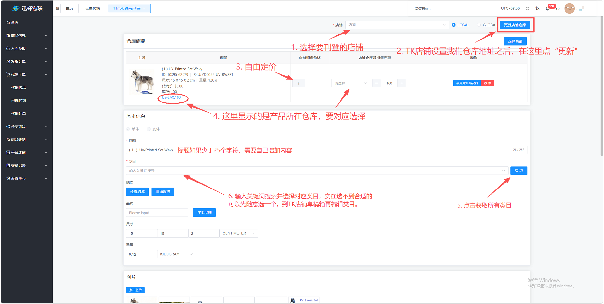Click the brand 'Please input' field

pyautogui.click(x=157, y=213)
